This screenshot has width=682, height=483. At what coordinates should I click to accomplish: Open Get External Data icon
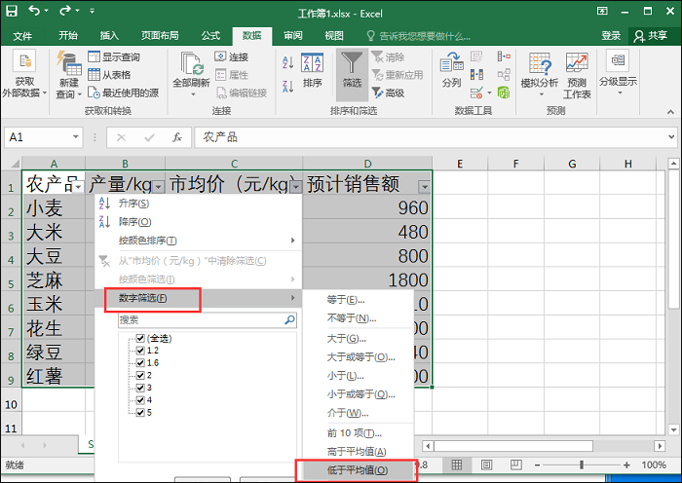point(24,74)
